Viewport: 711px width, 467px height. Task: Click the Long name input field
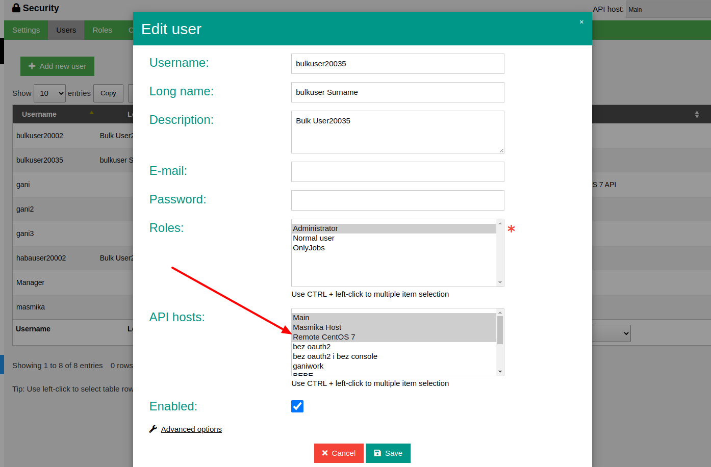pos(398,92)
